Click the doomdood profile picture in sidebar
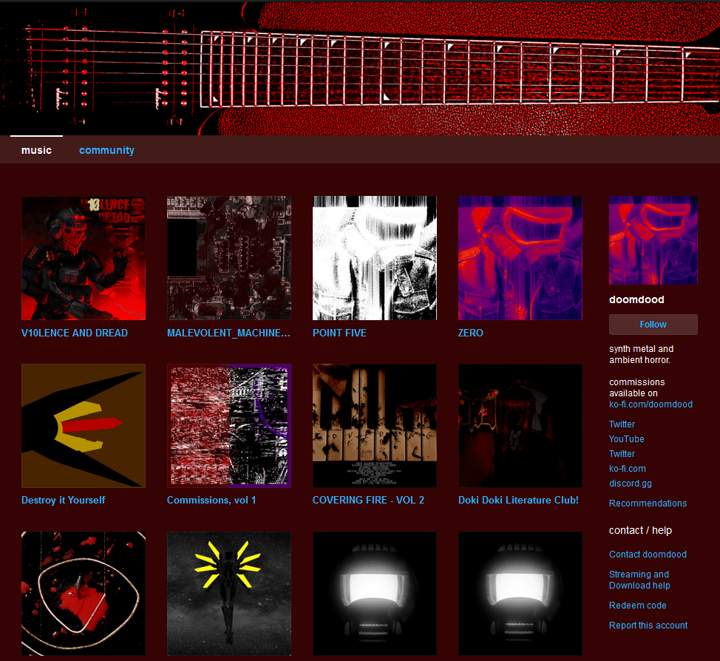This screenshot has height=661, width=720. 653,240
